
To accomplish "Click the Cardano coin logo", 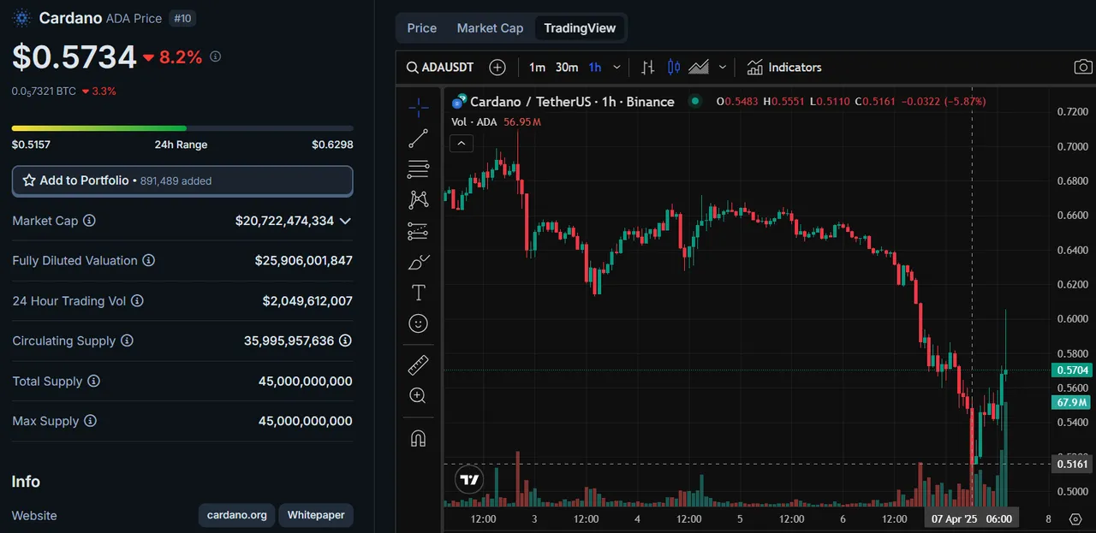I will [x=22, y=18].
